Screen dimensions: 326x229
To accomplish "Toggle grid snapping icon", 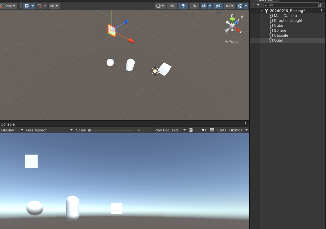I will [39, 6].
